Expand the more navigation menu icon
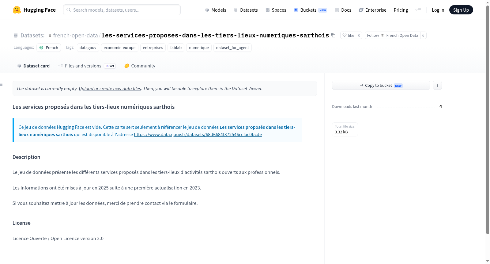490x264 pixels. 418,10
